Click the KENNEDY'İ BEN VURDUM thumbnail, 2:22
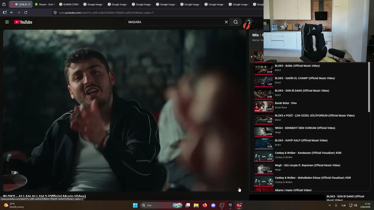Screen dimensions: 374x210 264,132
